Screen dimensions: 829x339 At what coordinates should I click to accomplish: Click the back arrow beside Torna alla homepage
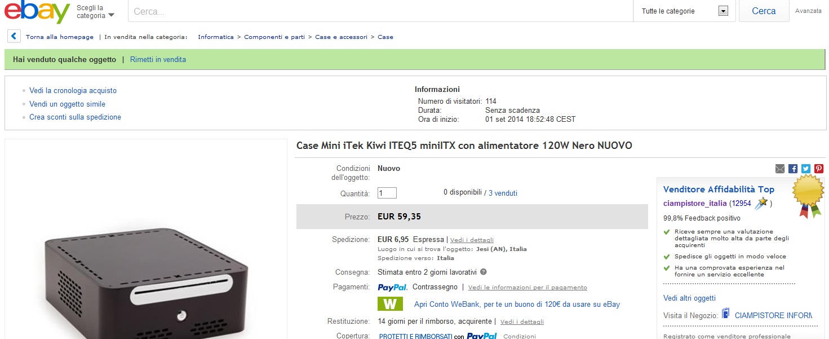click(14, 37)
